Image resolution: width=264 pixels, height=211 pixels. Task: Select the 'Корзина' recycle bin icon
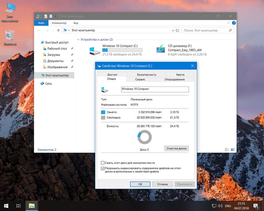pos(10,37)
